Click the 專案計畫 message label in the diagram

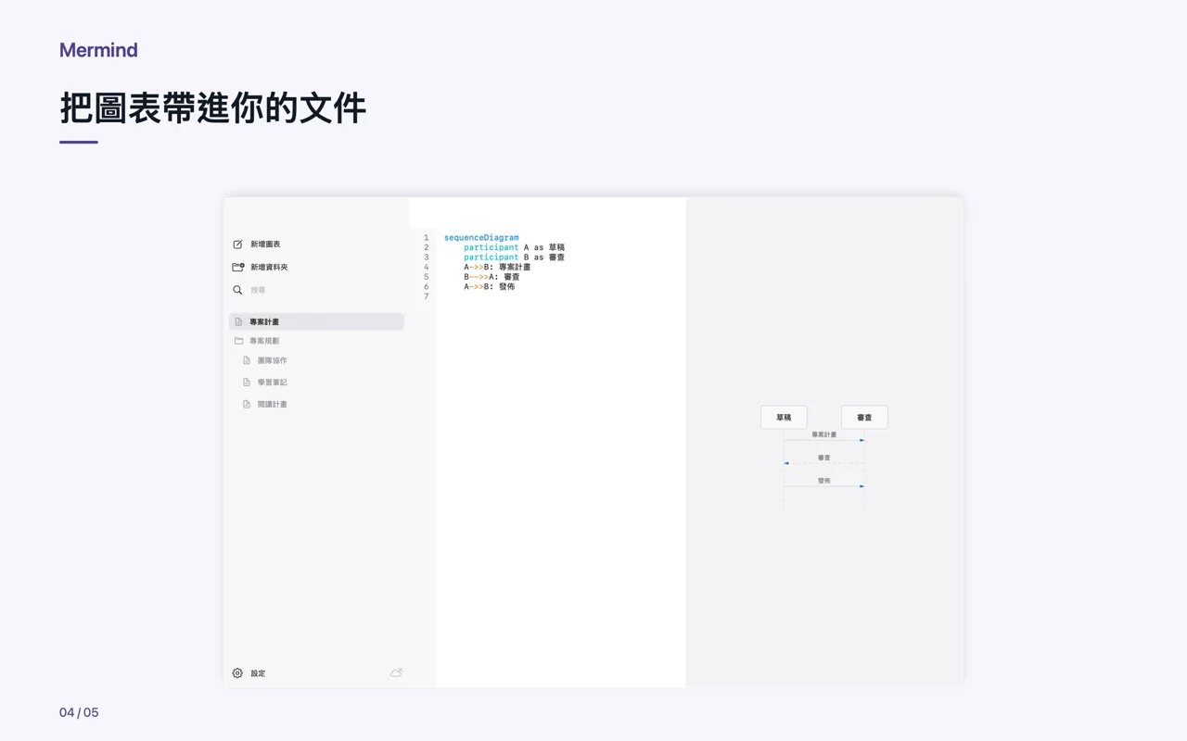click(823, 434)
